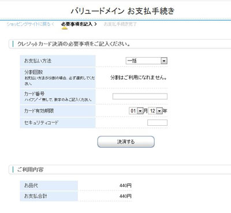231x213 pixels.
Task: Return via ショッピングサイトに戻る link
Action: 28,24
